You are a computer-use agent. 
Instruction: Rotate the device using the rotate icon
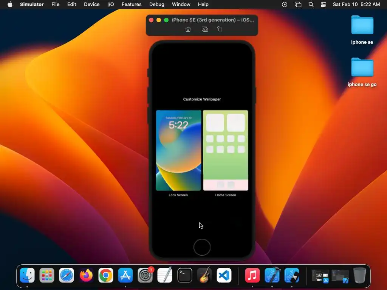220,29
